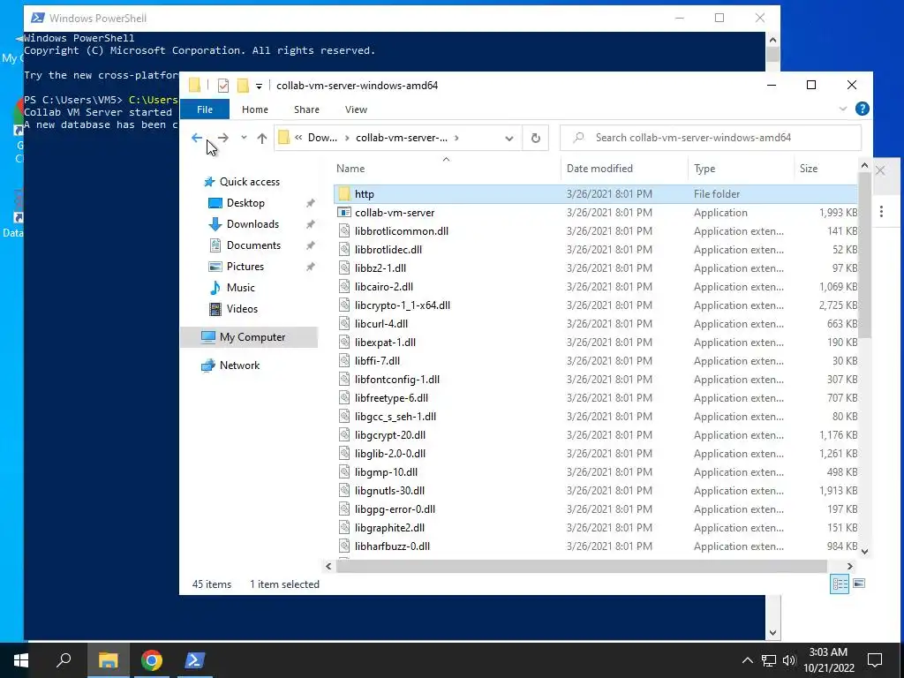Viewport: 904px width, 678px height.
Task: Show hidden system tray icons
Action: pyautogui.click(x=747, y=660)
